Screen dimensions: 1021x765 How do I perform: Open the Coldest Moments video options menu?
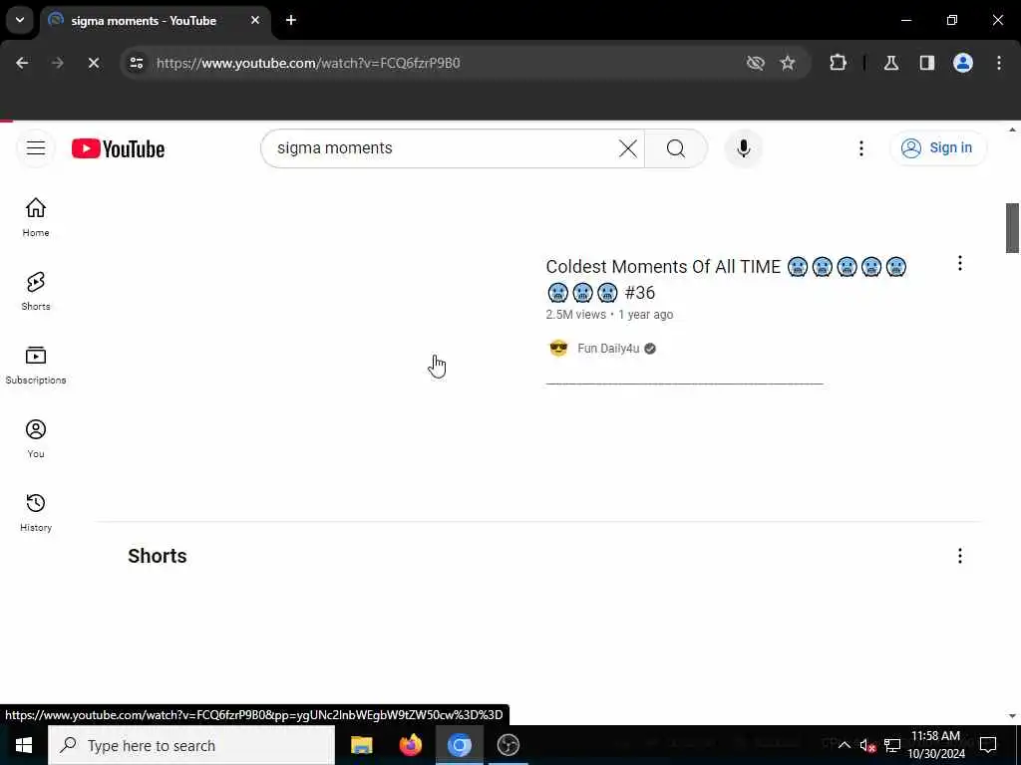pos(960,263)
